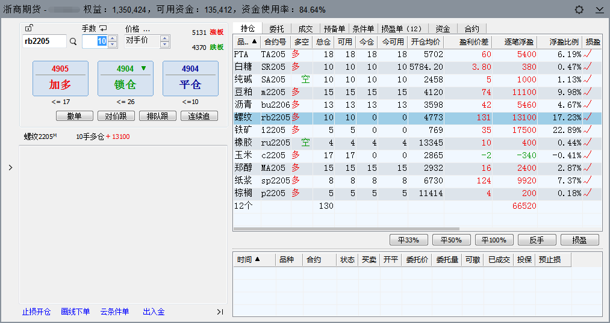Click the unlock padlock icon above contract code

click(x=29, y=28)
